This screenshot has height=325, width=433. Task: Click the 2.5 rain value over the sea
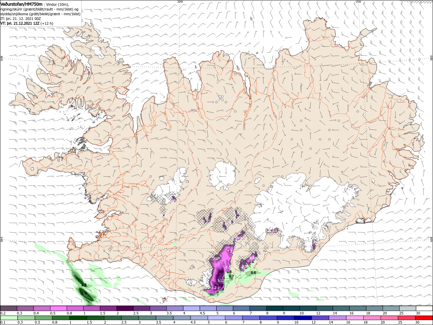click(84, 285)
